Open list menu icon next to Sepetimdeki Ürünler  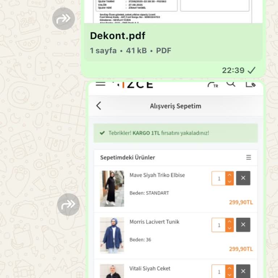[x=249, y=157]
